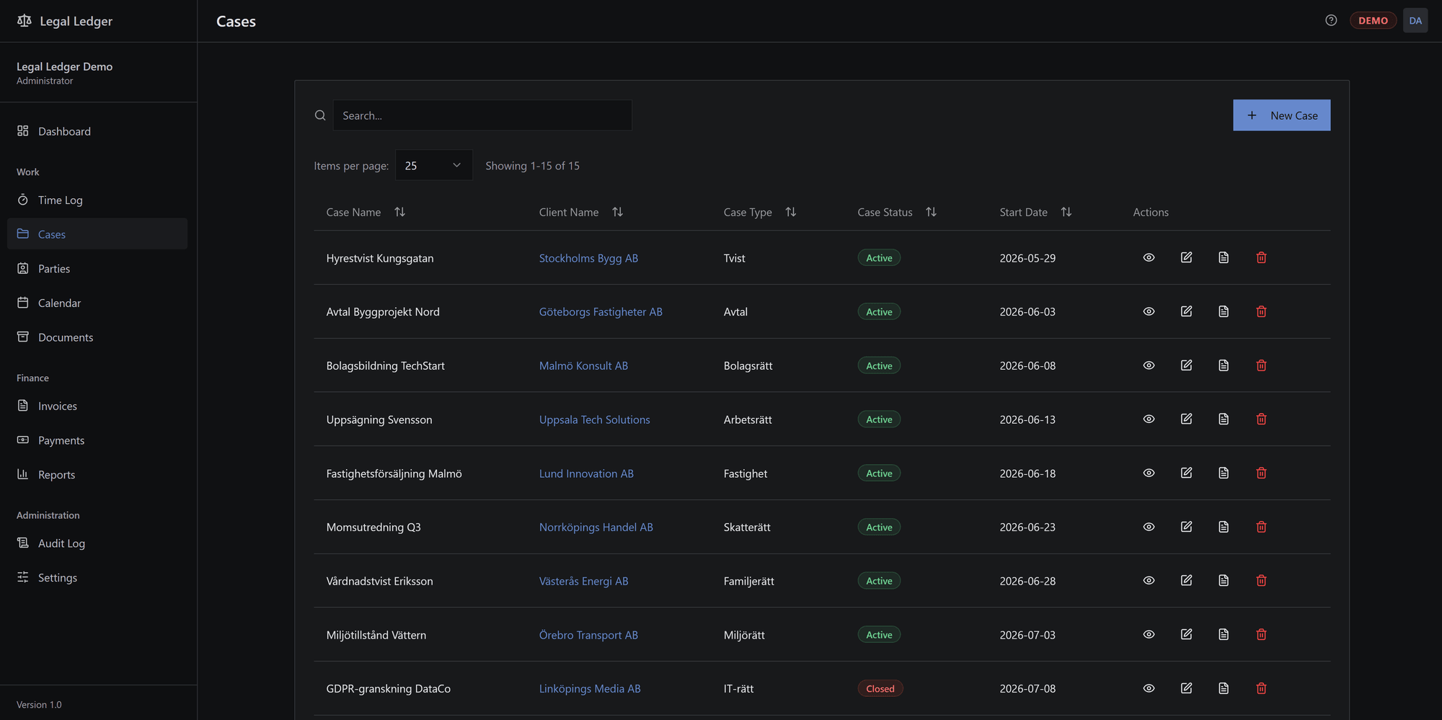The height and width of the screenshot is (720, 1442).
Task: Edit the Avtal Byggprojekt Nord case
Action: tap(1186, 311)
